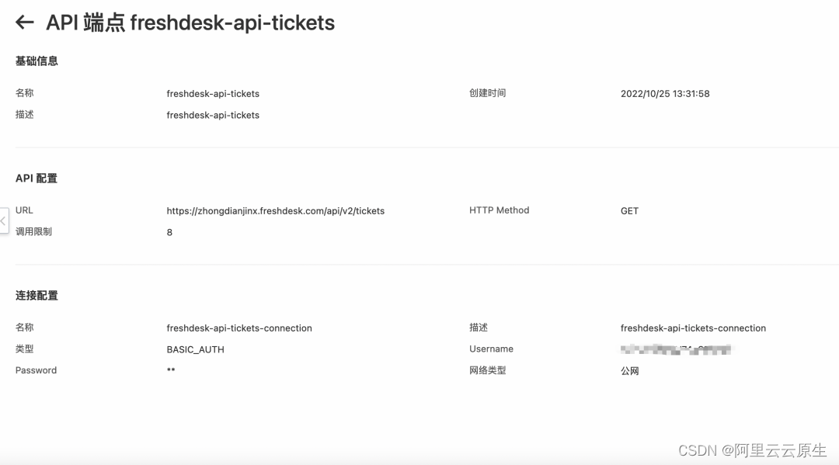Select the '连接配置' section heading
This screenshot has width=839, height=465.
click(x=37, y=295)
